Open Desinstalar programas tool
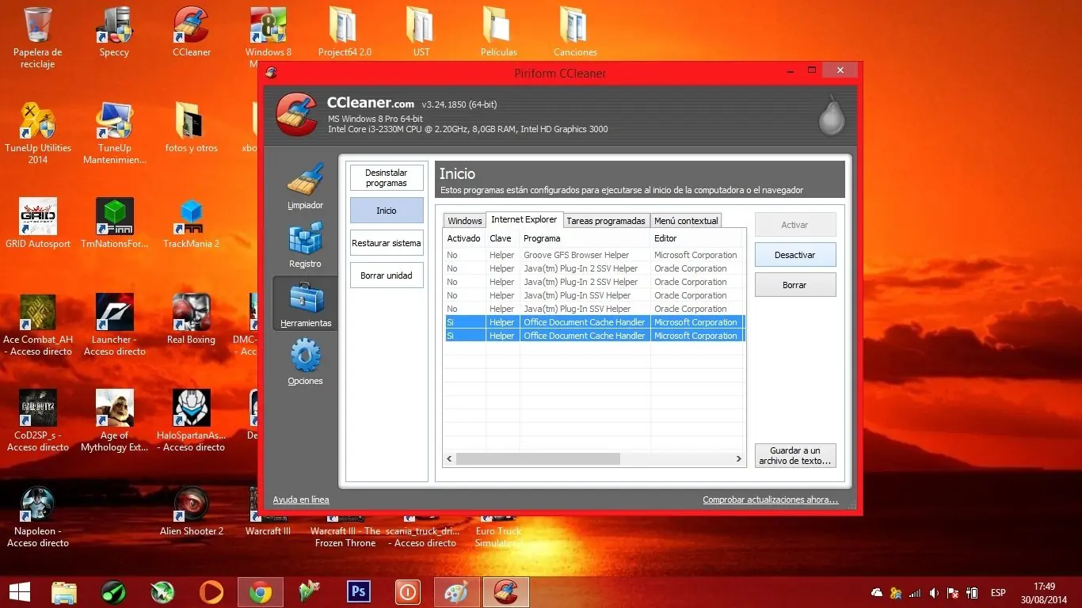This screenshot has height=608, width=1082. coord(387,177)
